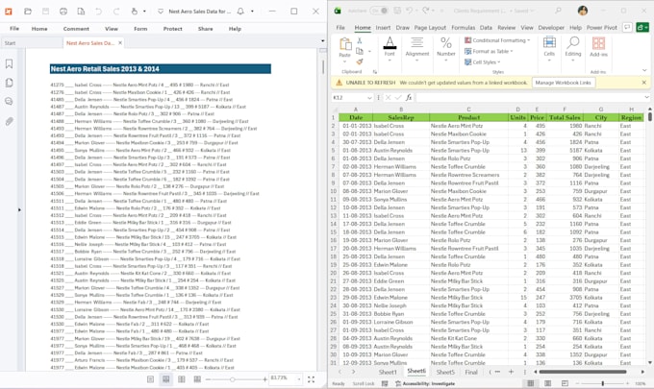This screenshot has width=654, height=389.
Task: Select the Hand tool in PDF reader
Action: (x=135, y=12)
